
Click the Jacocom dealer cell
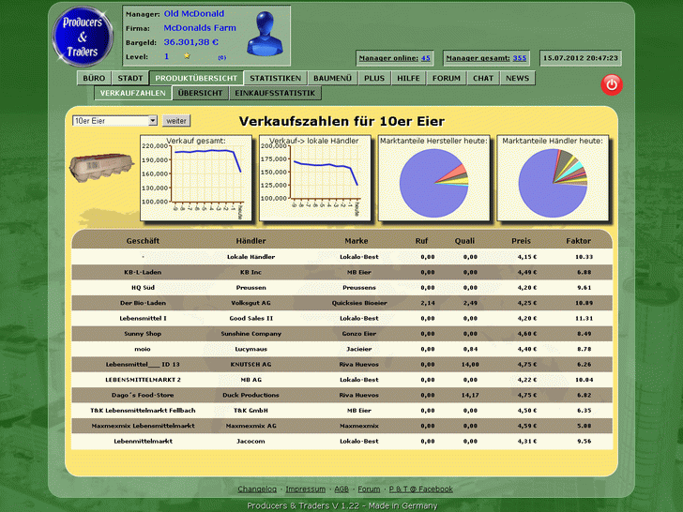[x=250, y=442]
